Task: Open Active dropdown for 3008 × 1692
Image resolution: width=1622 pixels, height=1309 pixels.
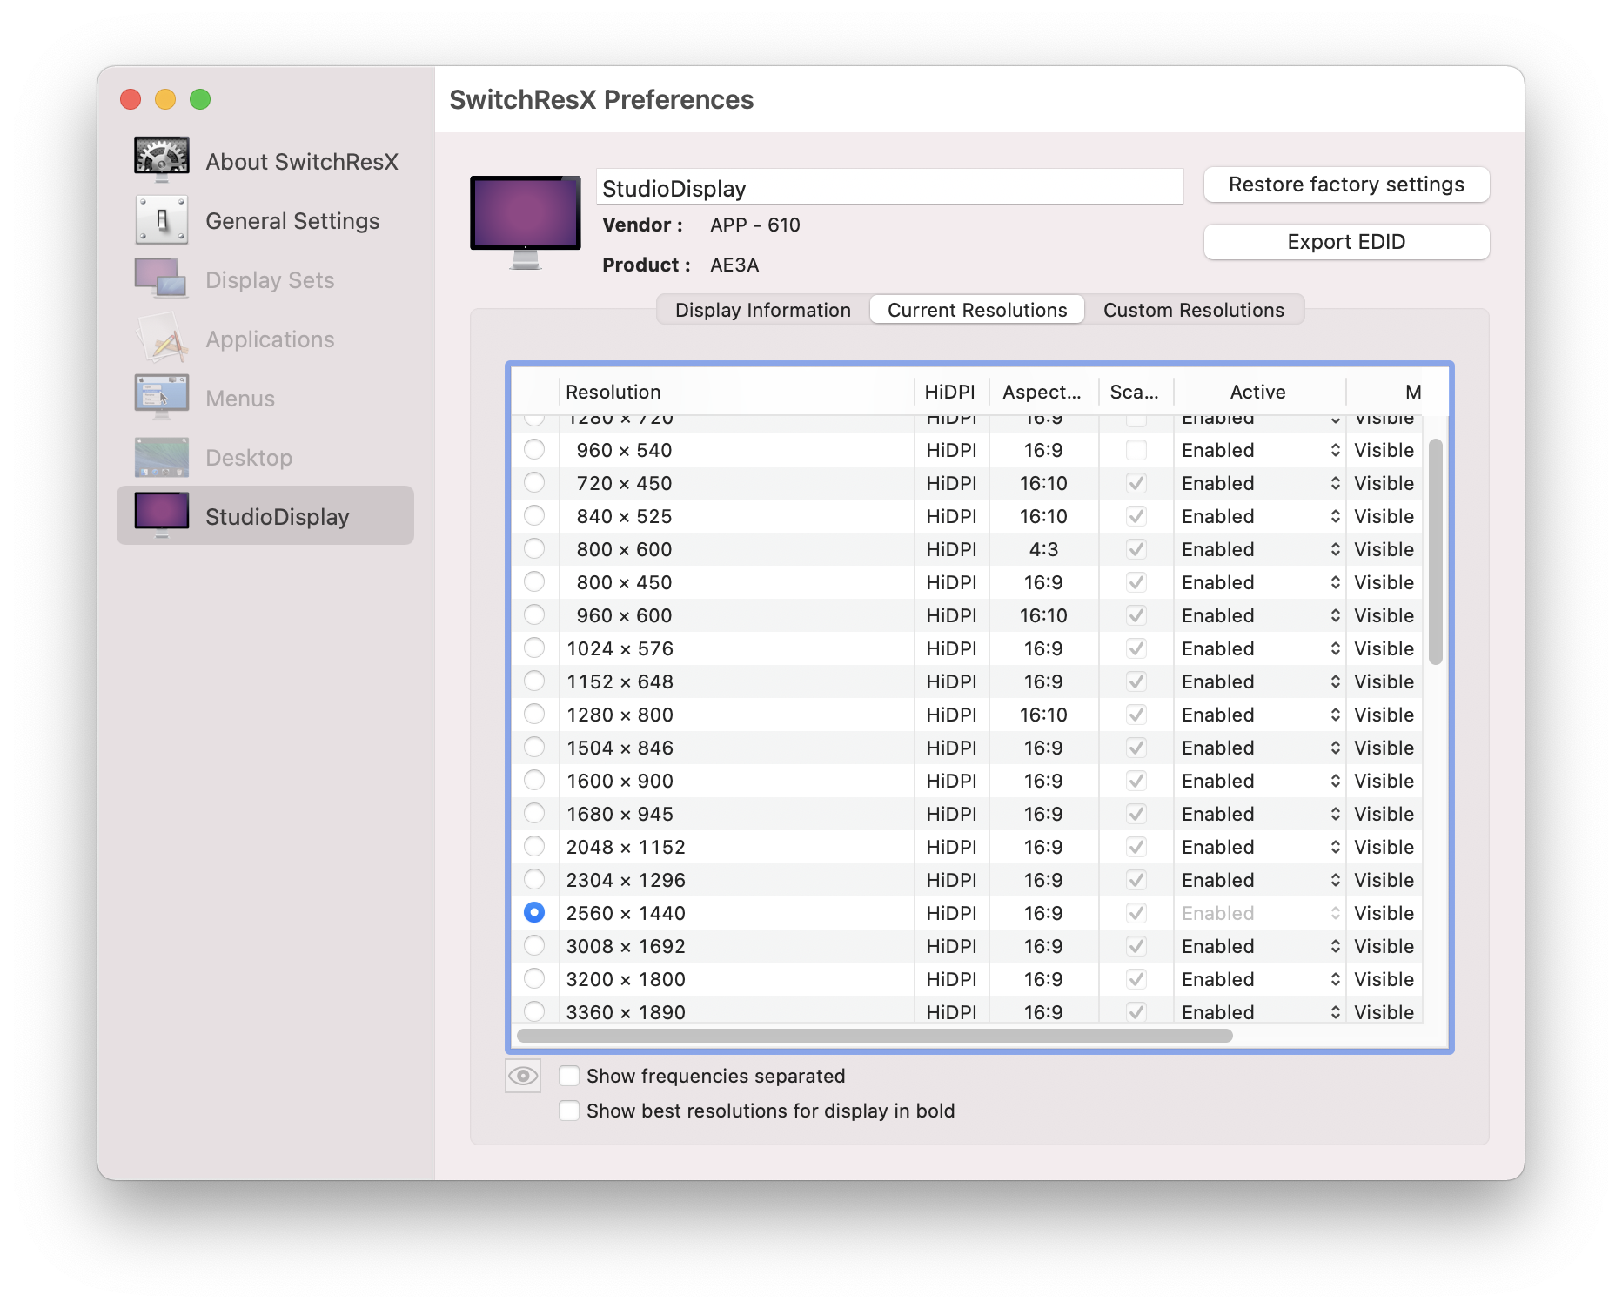Action: point(1261,946)
